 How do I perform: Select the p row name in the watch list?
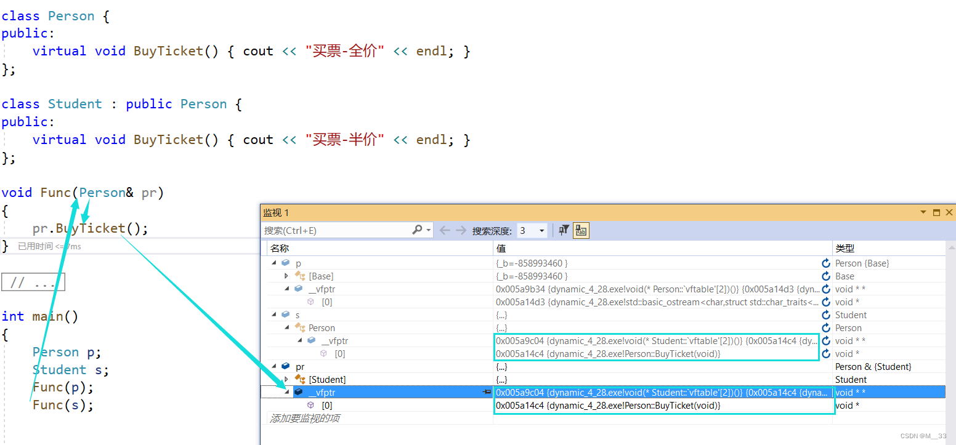point(299,263)
